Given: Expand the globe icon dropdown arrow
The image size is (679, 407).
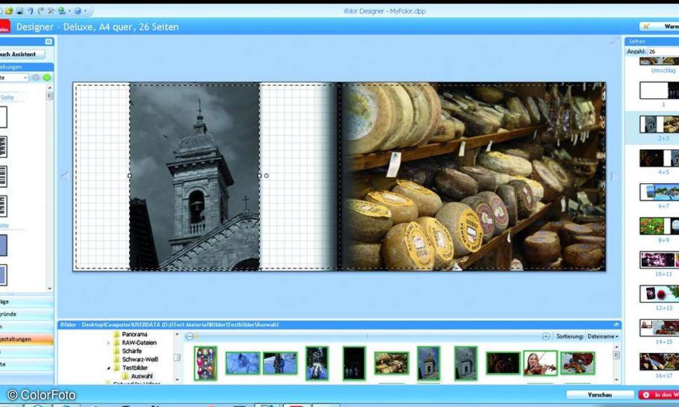Looking at the screenshot, I should pos(69,11).
